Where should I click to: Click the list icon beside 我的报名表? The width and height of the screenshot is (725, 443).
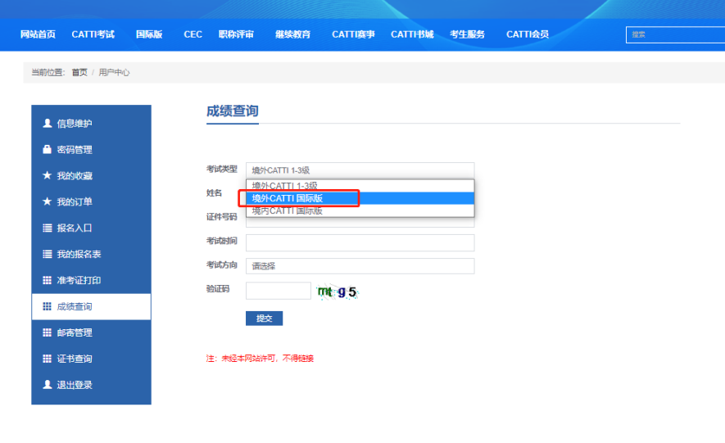point(48,254)
